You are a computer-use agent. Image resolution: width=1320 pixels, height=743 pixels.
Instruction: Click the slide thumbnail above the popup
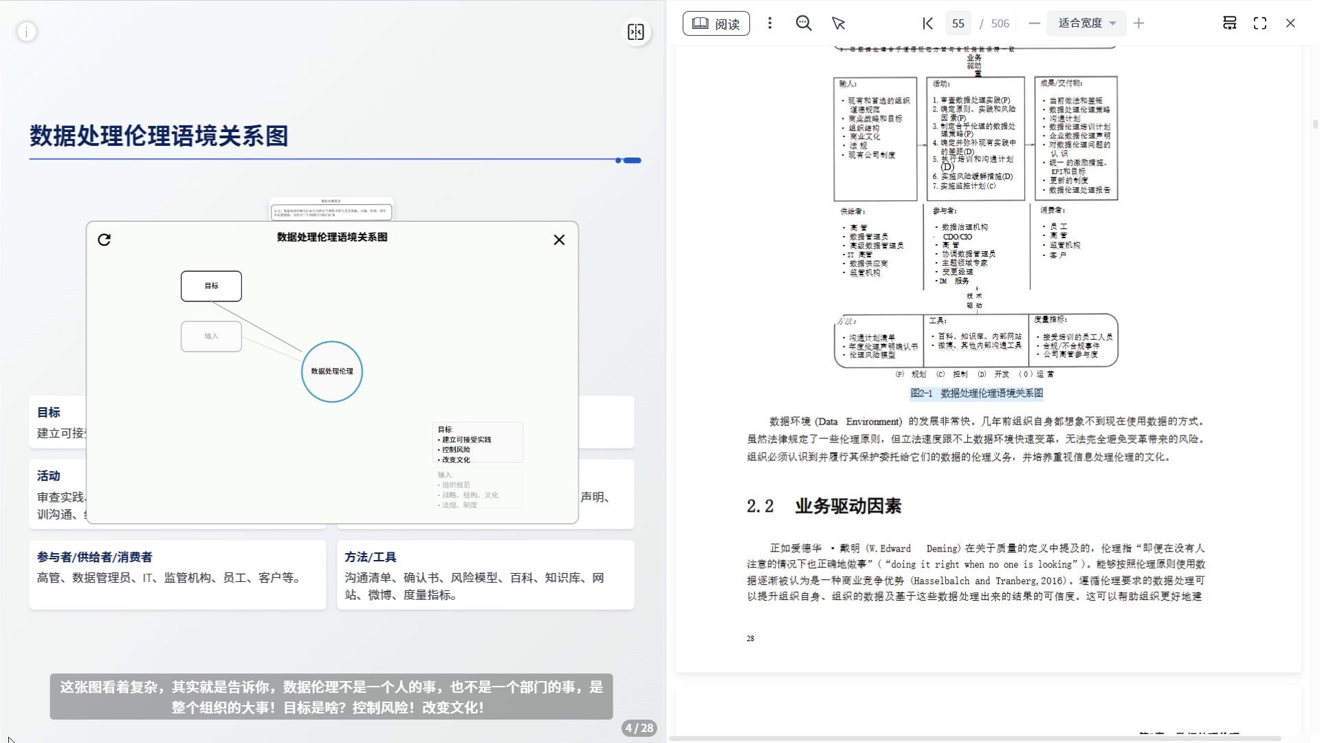pos(331,209)
